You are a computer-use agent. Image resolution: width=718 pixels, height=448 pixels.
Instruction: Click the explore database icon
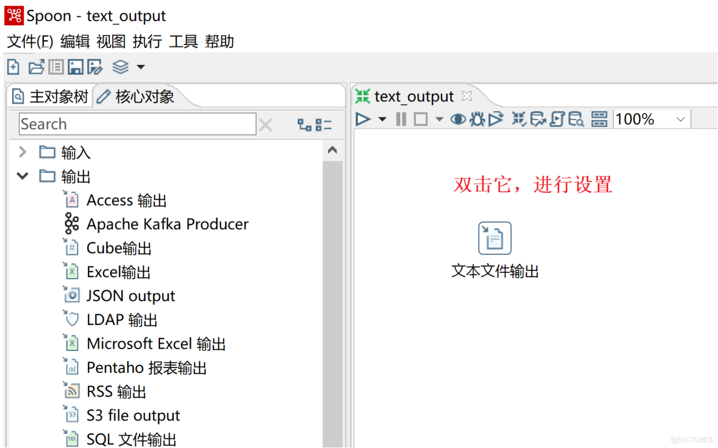tap(576, 119)
